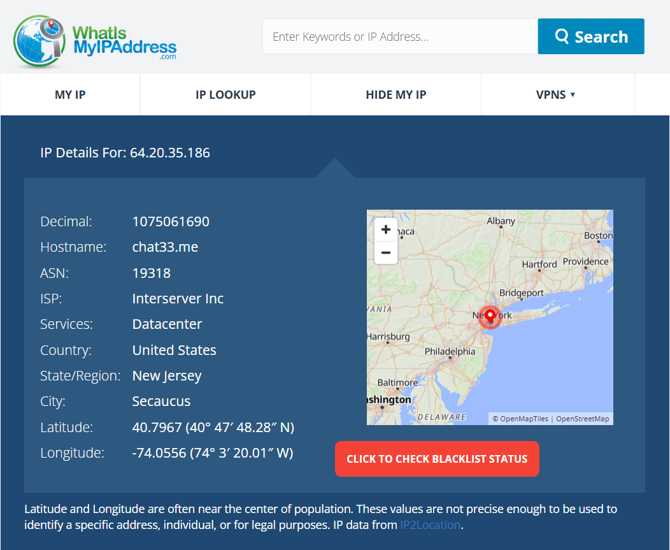Zoom in on the map
Image resolution: width=670 pixels, height=550 pixels.
(x=385, y=229)
